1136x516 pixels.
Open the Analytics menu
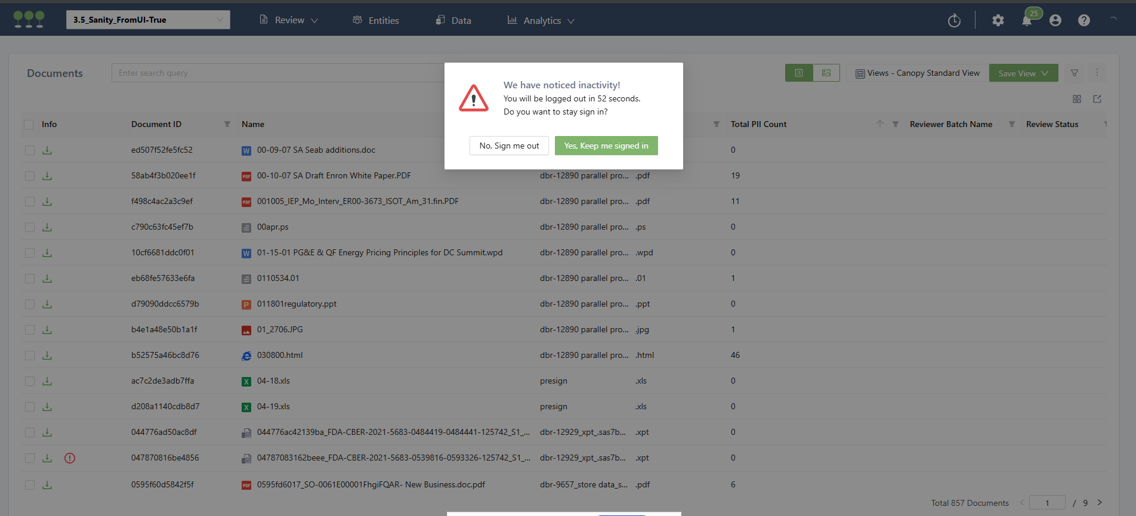541,20
